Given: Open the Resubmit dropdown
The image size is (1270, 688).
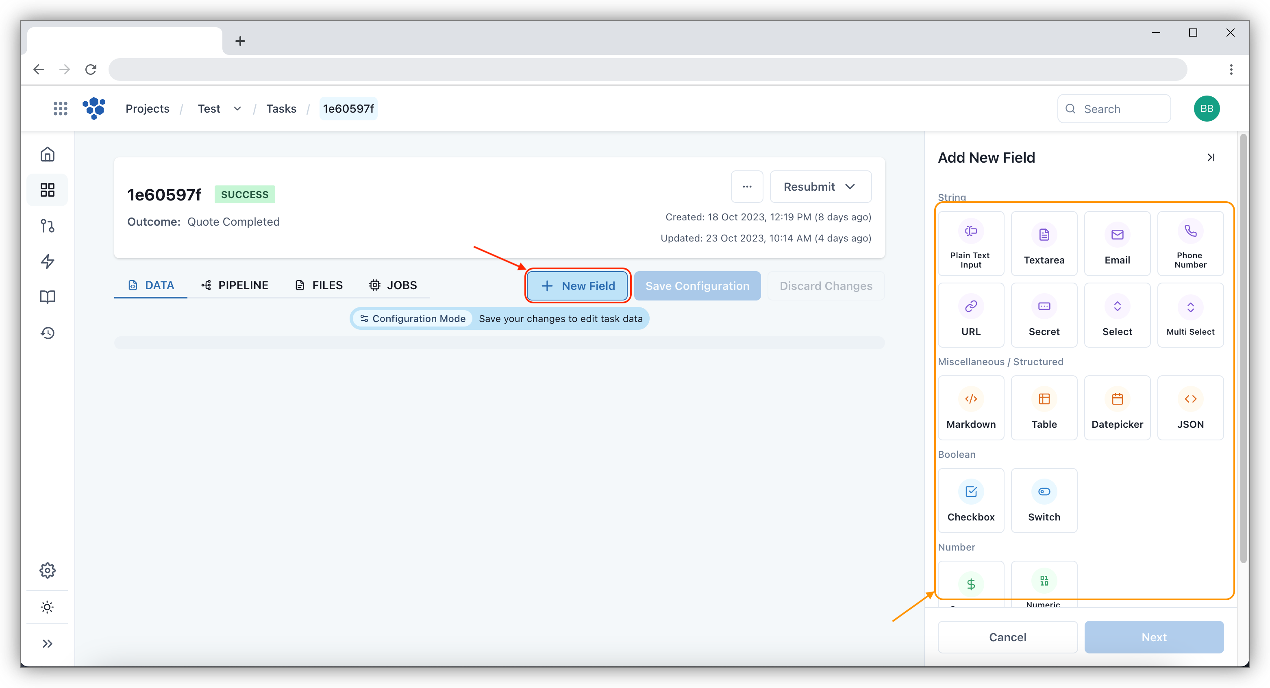Looking at the screenshot, I should pos(820,187).
